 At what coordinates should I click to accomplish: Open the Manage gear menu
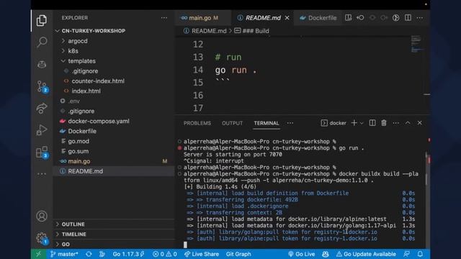[42, 238]
